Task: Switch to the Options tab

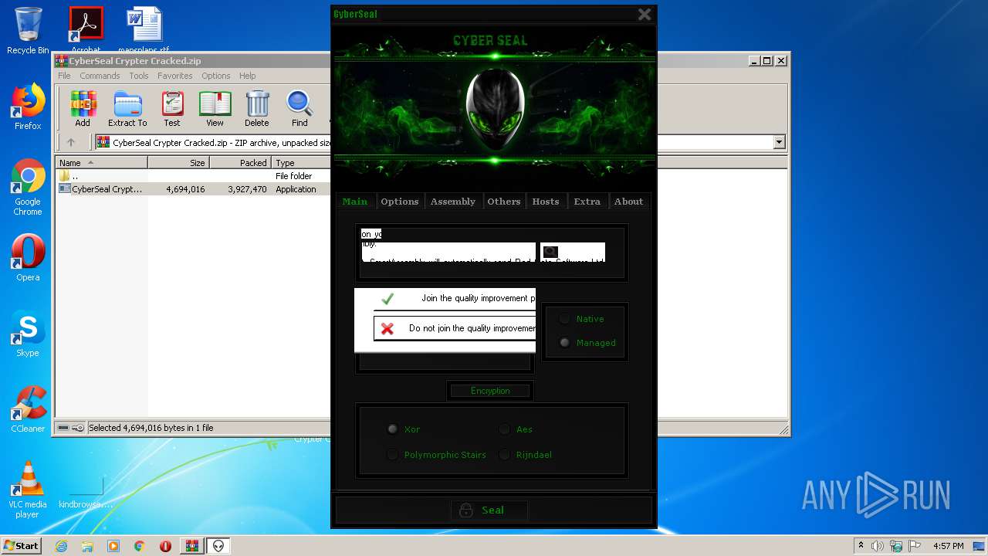Action: 400,202
